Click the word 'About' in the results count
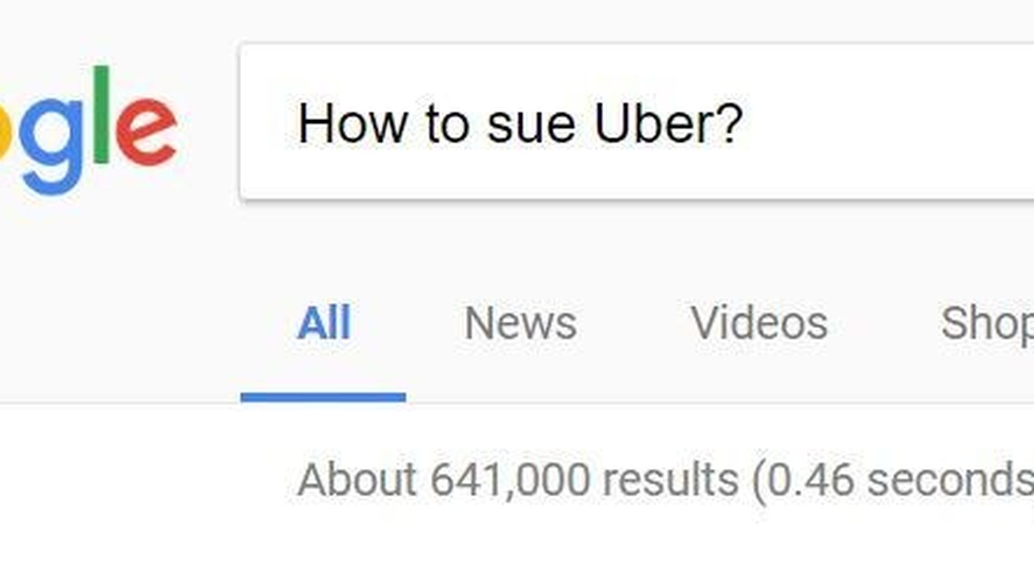The height and width of the screenshot is (582, 1034). click(x=357, y=480)
